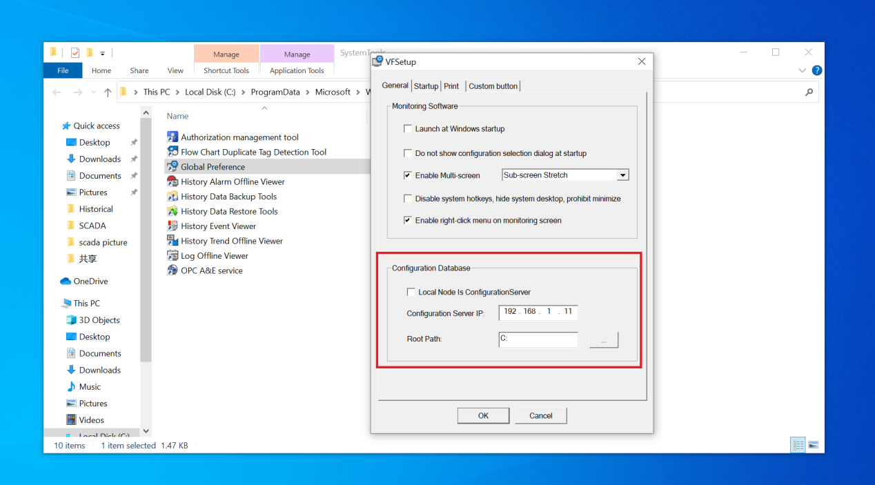Click the Configuration Server IP field
Image resolution: width=875 pixels, height=485 pixels.
click(538, 313)
